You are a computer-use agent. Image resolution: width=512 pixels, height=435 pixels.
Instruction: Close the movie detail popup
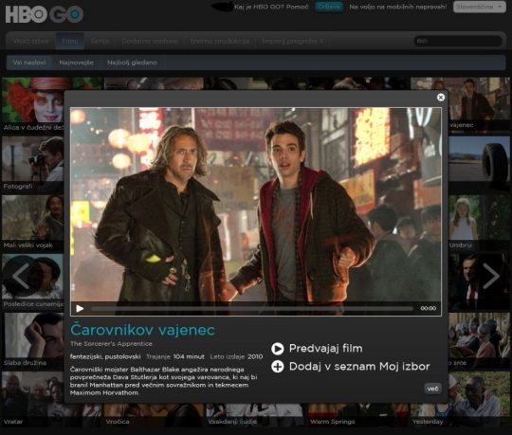pos(441,98)
